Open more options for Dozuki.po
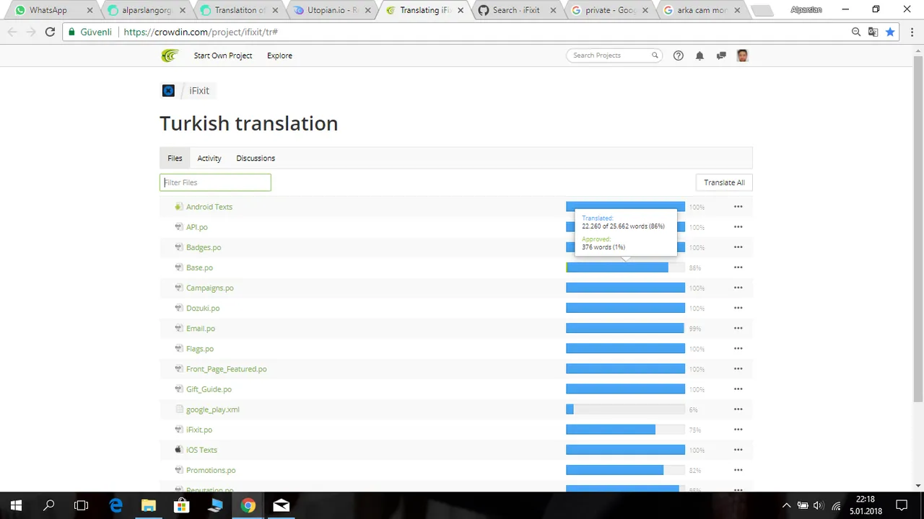 pyautogui.click(x=738, y=308)
